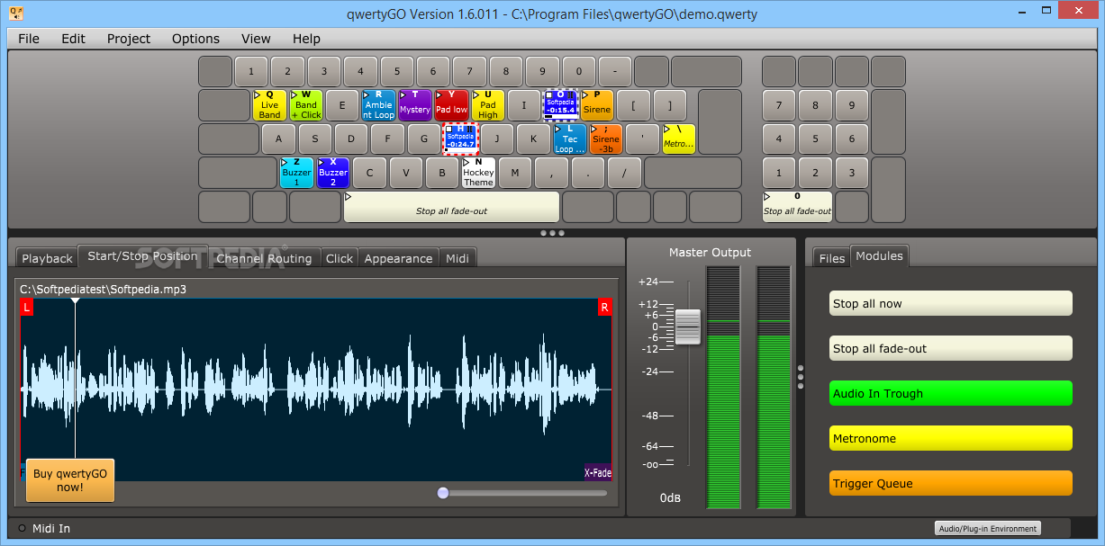Trigger the P Sirene sample key
This screenshot has height=546, width=1105.
(x=597, y=105)
